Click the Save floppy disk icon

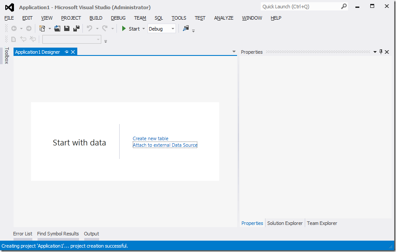click(x=67, y=28)
